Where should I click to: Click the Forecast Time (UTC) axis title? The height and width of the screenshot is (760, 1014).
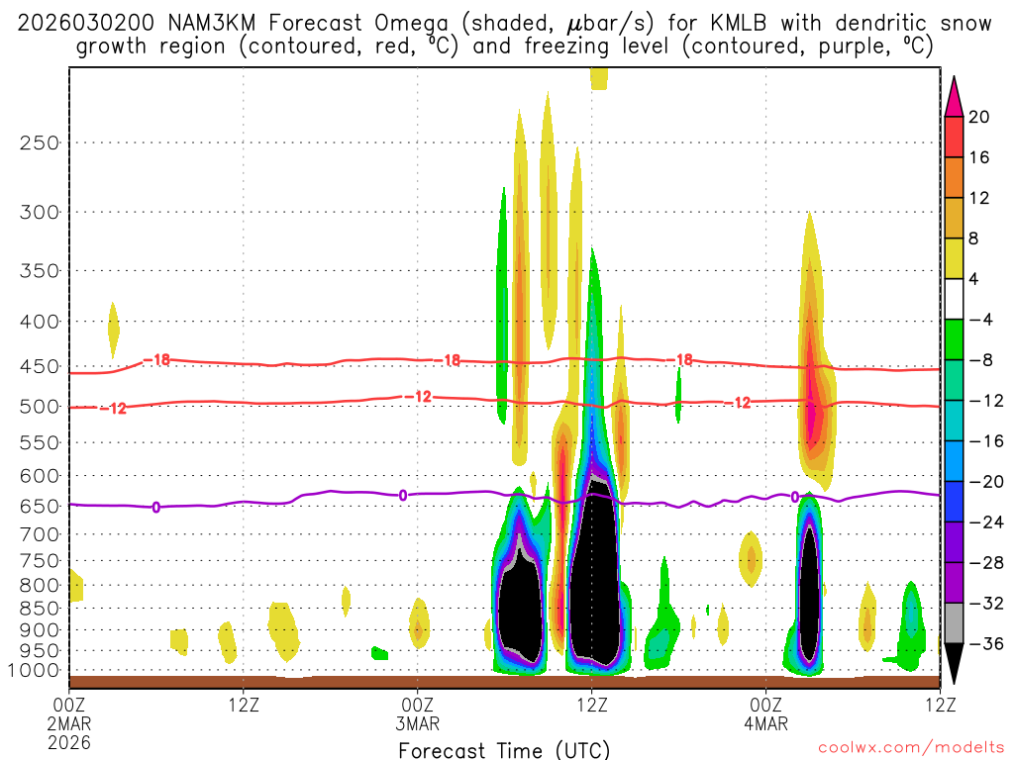[x=504, y=750]
